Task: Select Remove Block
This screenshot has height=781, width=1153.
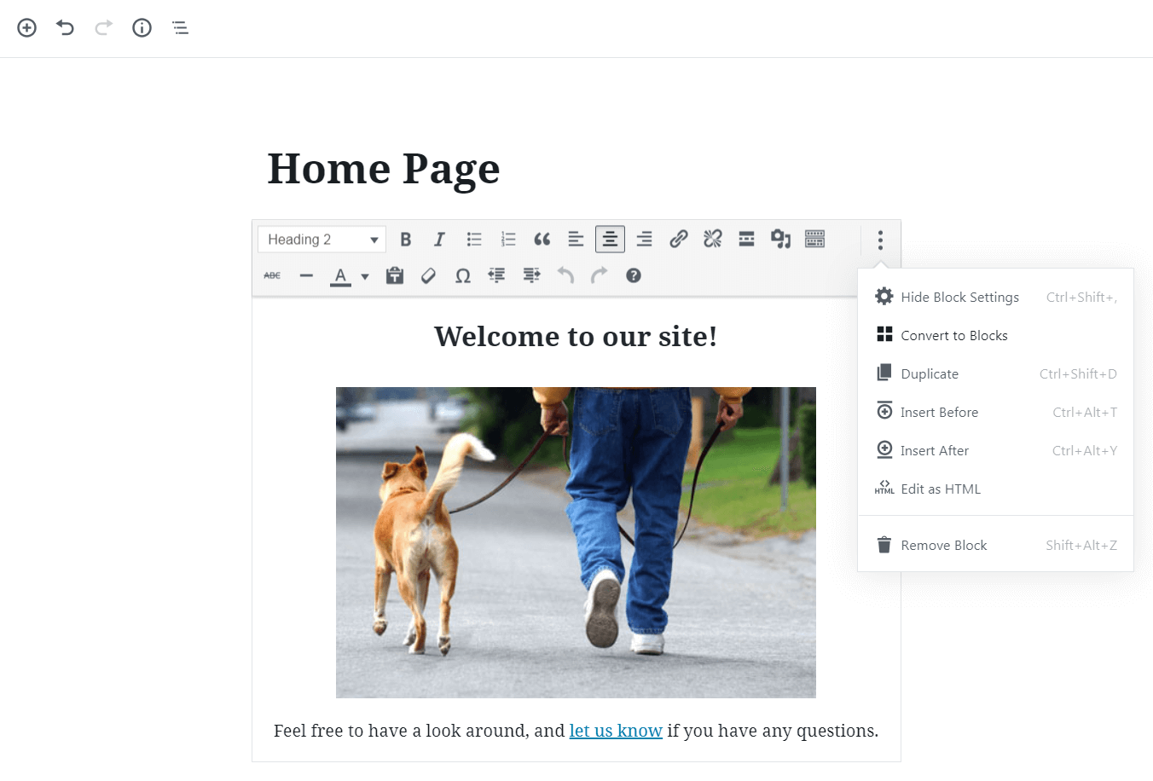Action: pos(995,545)
